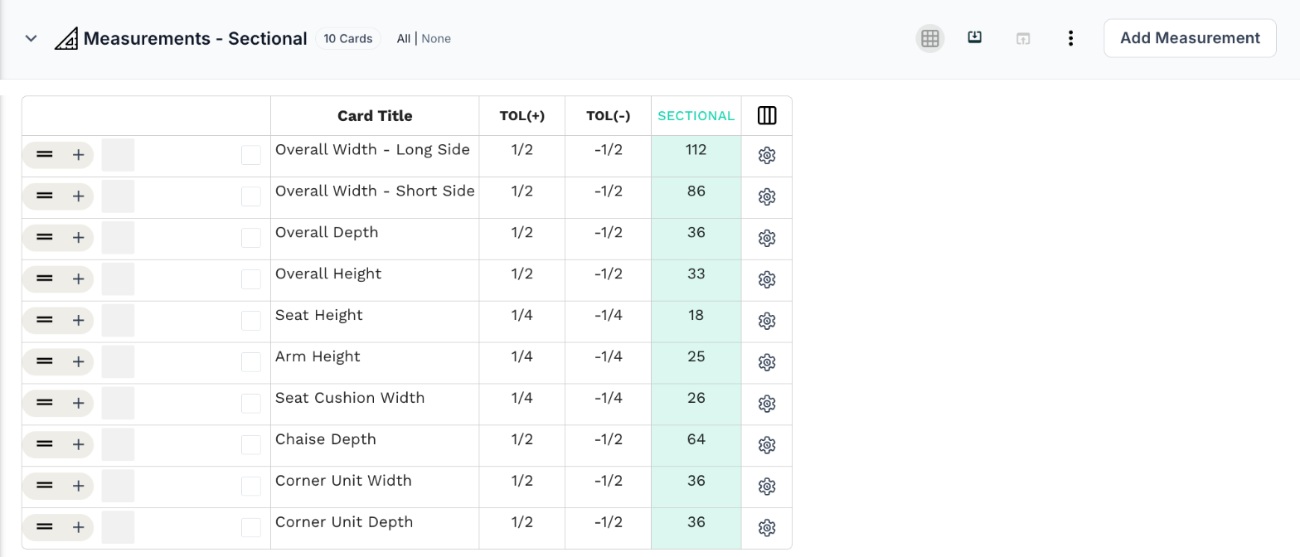Check the Arm Height row checkbox
This screenshot has height=557, width=1300.
point(251,362)
